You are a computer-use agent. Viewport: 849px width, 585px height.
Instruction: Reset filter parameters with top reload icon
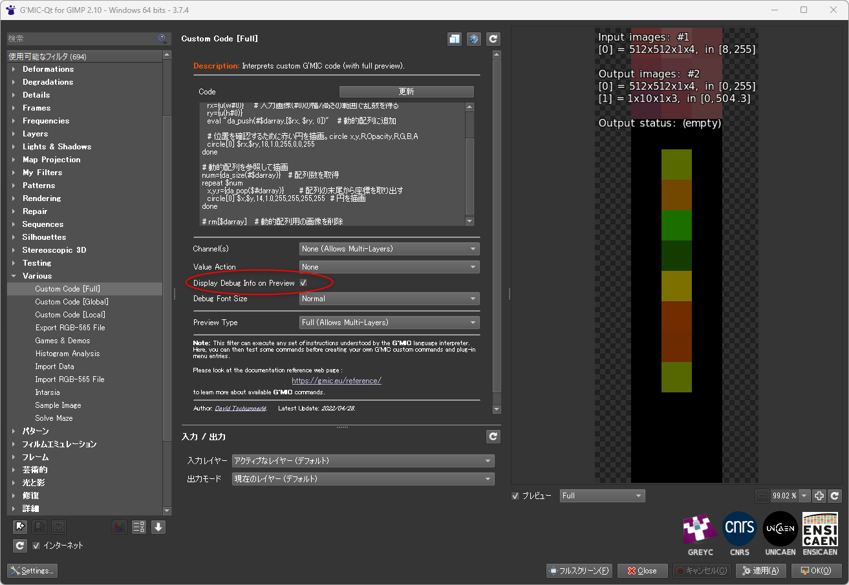tap(493, 39)
